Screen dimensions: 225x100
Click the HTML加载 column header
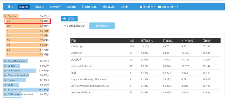187,41
